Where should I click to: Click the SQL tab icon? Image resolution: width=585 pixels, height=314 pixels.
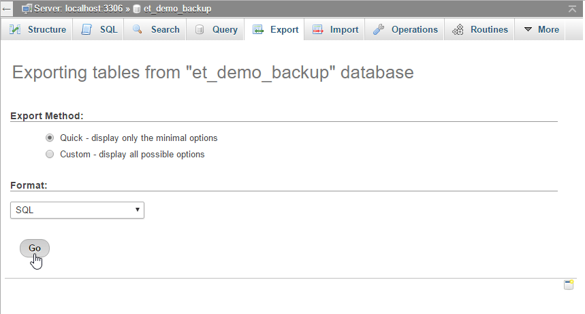[x=86, y=30]
